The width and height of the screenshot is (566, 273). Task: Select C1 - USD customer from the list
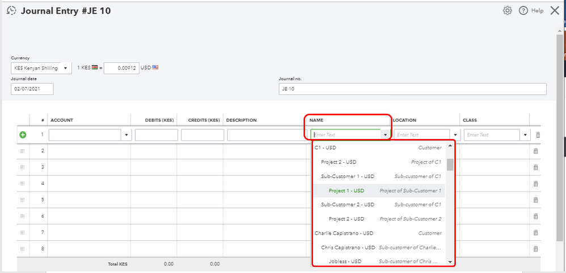coord(378,148)
